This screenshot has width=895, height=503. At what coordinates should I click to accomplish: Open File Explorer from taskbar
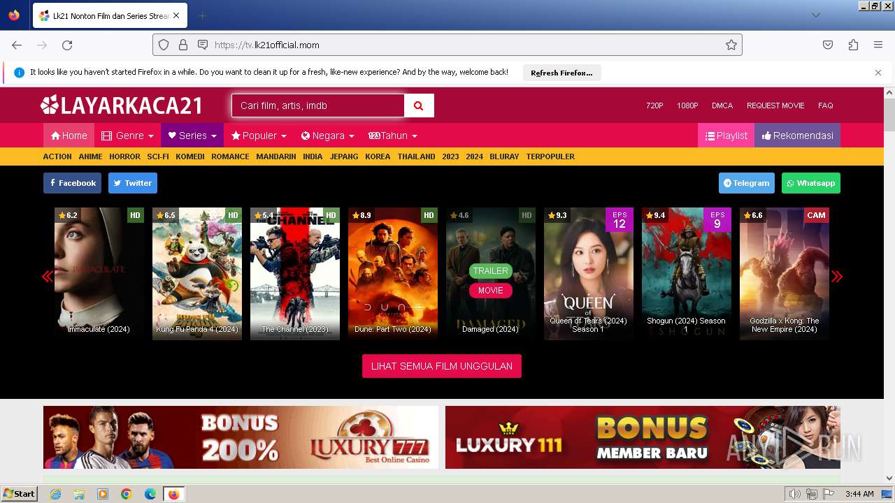(79, 494)
